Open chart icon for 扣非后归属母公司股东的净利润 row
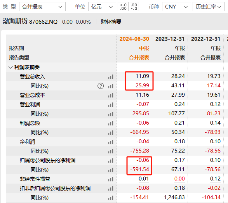Image resolution: width=228 pixels, height=203 pixels. coord(111,189)
